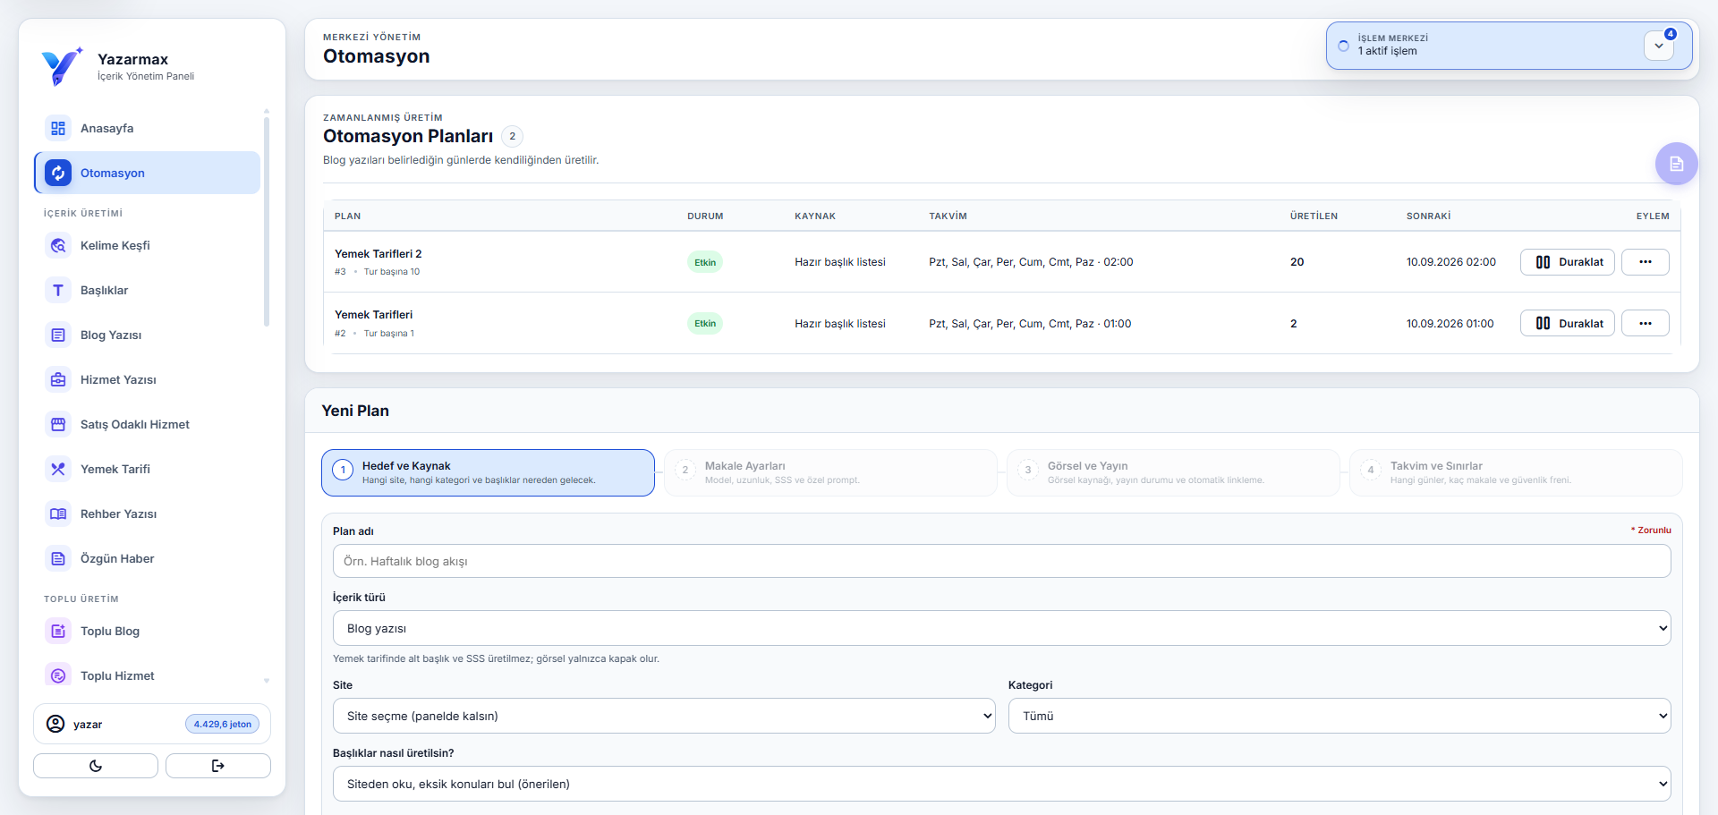Open more actions for Yemek Tarifleri 2

[1646, 262]
